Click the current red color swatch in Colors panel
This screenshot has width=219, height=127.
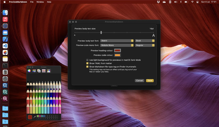click(x=30, y=117)
